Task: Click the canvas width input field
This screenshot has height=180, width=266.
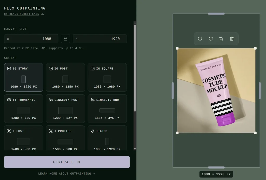Action: click(31, 39)
